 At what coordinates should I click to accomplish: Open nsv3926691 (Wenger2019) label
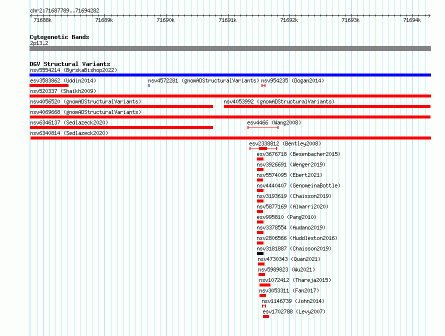pyautogui.click(x=291, y=164)
